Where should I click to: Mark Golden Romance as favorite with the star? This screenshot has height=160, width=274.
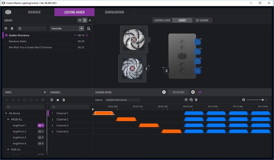(x=87, y=35)
